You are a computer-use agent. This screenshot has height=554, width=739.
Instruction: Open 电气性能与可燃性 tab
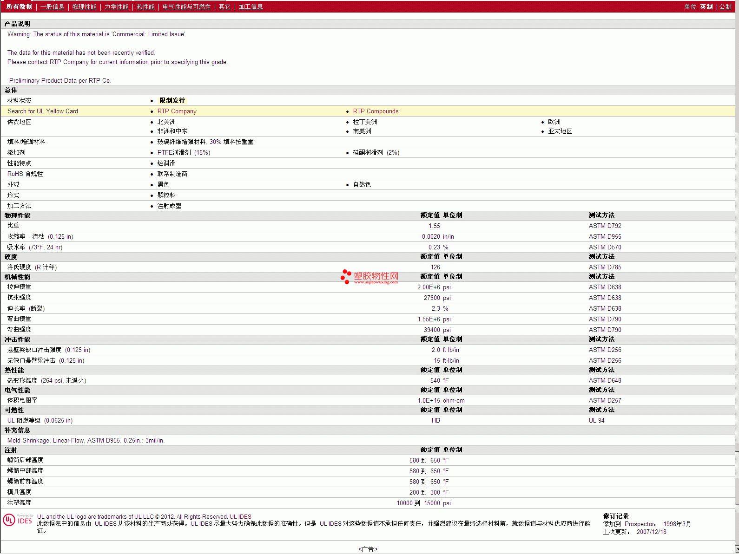click(186, 7)
